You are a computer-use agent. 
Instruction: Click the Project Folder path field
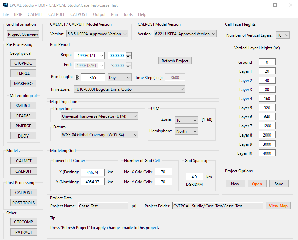click(x=218, y=206)
